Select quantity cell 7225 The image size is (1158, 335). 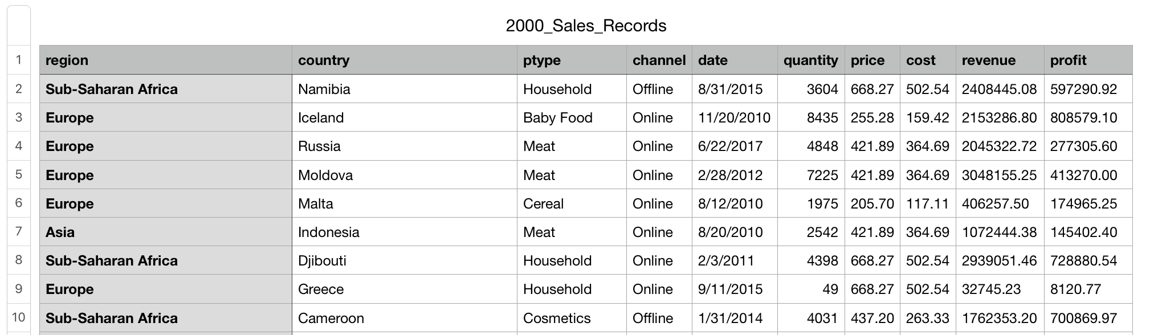click(x=811, y=175)
